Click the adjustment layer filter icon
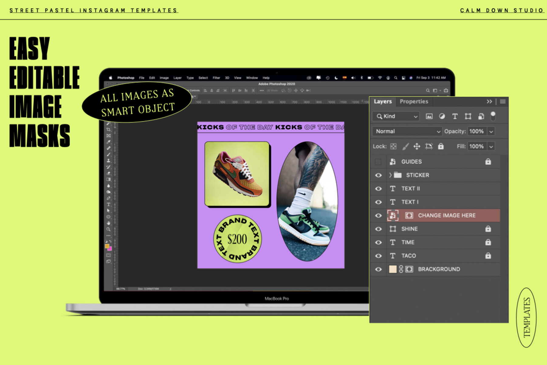Viewport: 547px width, 365px height. point(442,116)
